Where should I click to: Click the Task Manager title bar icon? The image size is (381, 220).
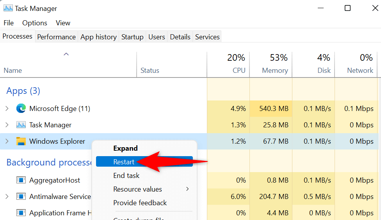pyautogui.click(x=8, y=8)
